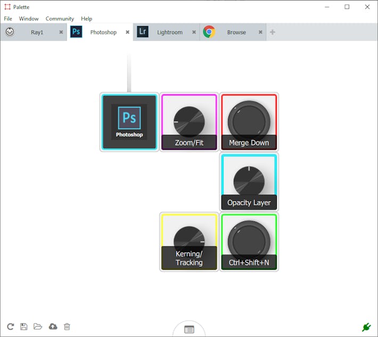This screenshot has height=337, width=378.
Task: Select the Zoom/Fit dial module
Action: (x=189, y=122)
